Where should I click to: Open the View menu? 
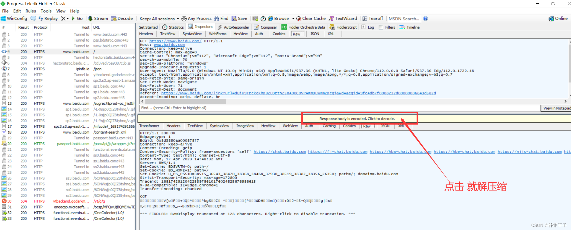[x=61, y=11]
